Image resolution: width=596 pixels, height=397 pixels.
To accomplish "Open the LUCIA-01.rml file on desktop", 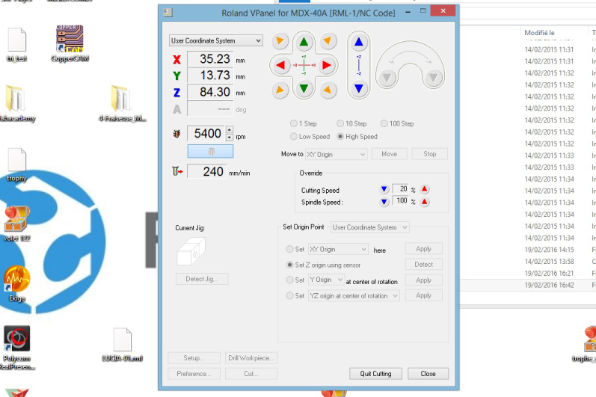I will 122,345.
